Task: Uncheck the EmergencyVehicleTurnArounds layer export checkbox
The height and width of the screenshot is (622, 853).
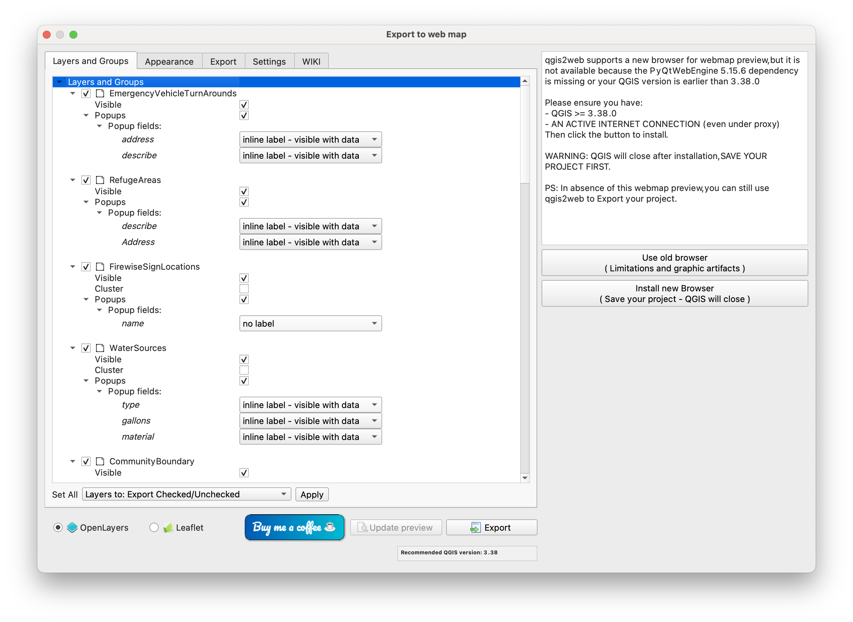Action: point(86,93)
